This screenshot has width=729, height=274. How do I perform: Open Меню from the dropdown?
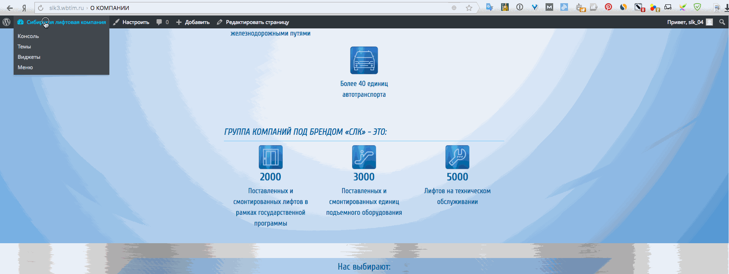(25, 67)
